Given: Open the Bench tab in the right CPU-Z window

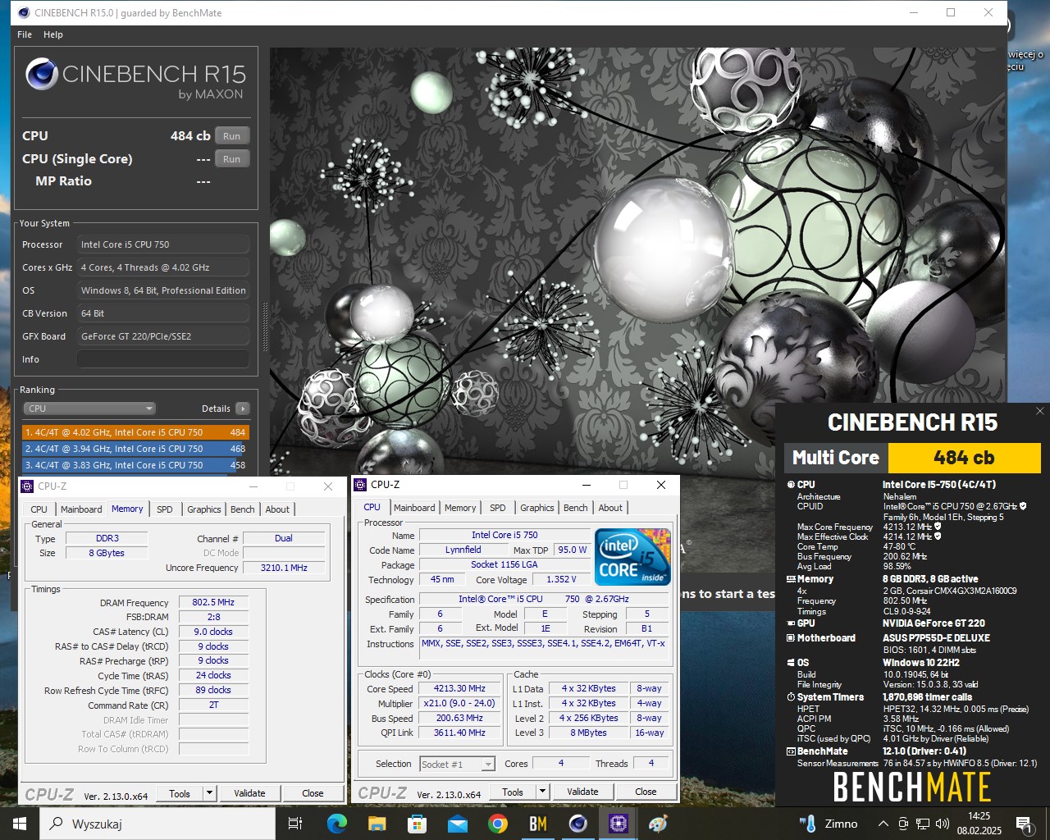Looking at the screenshot, I should pos(576,508).
